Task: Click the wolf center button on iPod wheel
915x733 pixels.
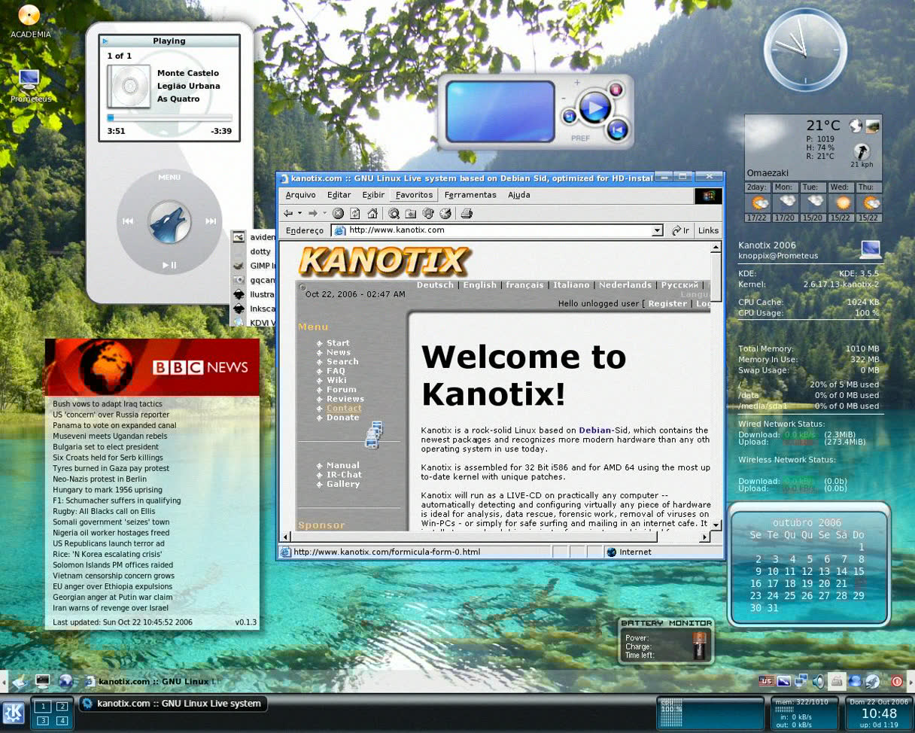Action: coord(169,223)
